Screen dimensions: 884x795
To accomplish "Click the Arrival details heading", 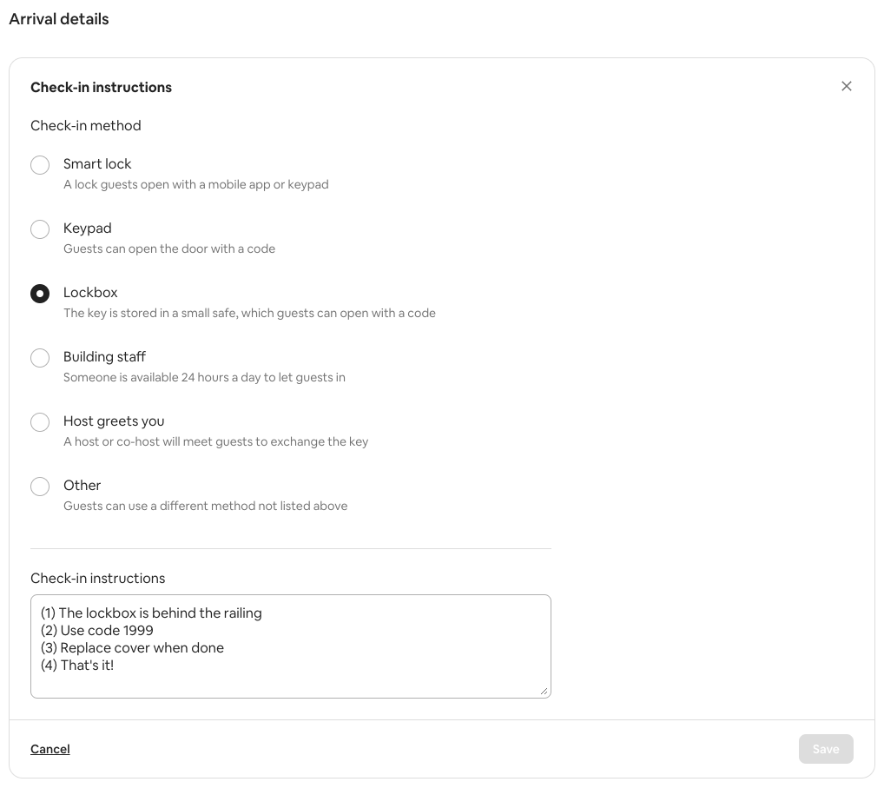I will pyautogui.click(x=58, y=19).
